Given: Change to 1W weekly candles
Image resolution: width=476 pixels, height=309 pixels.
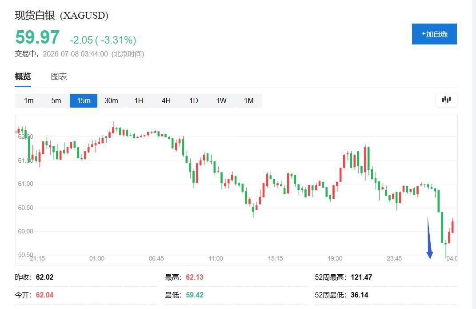Looking at the screenshot, I should 221,101.
